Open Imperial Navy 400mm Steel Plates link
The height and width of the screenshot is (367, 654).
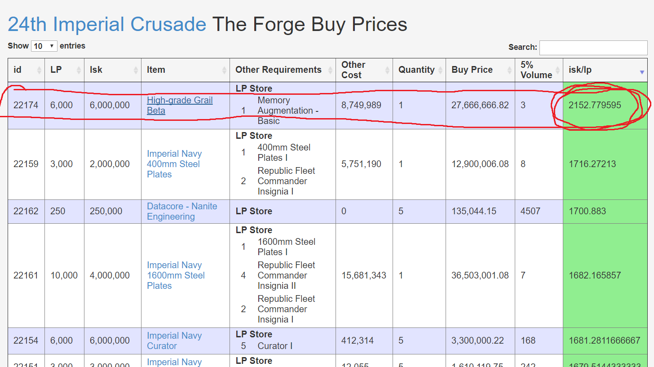coord(174,164)
